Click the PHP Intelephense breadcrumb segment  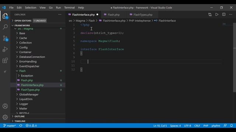point(140,21)
